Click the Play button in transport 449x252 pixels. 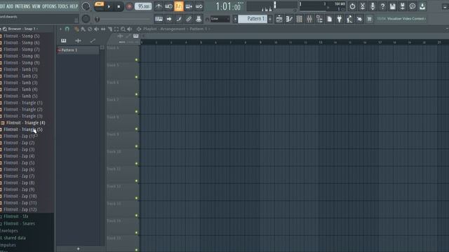109,6
